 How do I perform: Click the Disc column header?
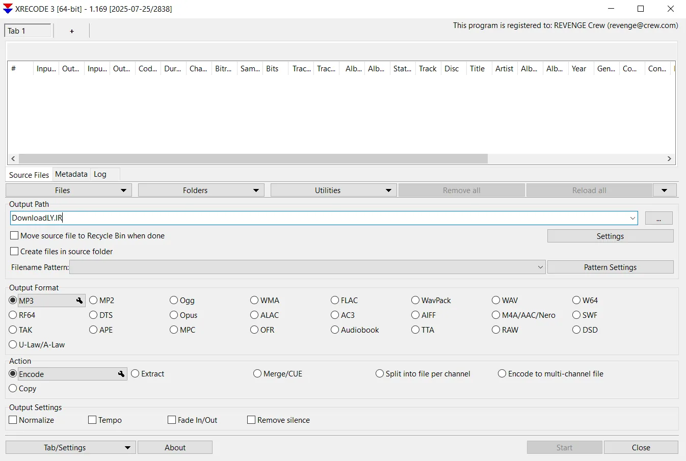click(x=454, y=69)
